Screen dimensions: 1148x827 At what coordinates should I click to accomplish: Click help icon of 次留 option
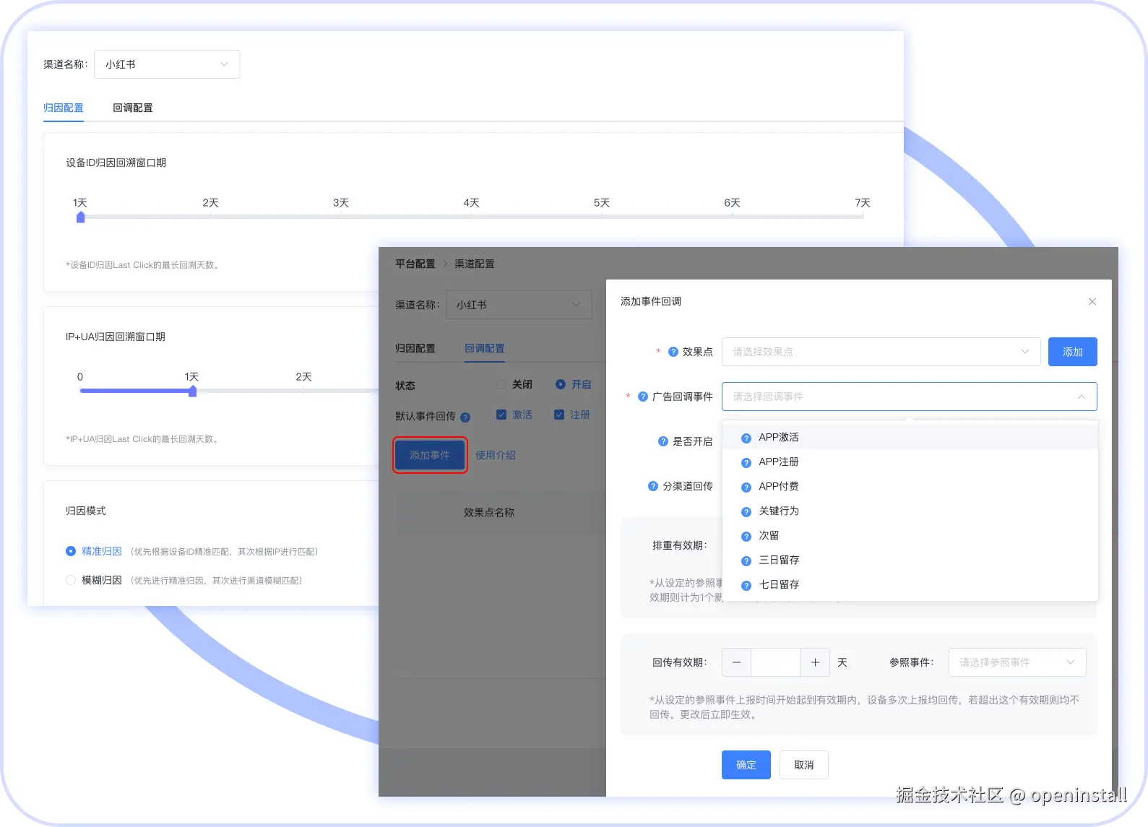coord(746,537)
